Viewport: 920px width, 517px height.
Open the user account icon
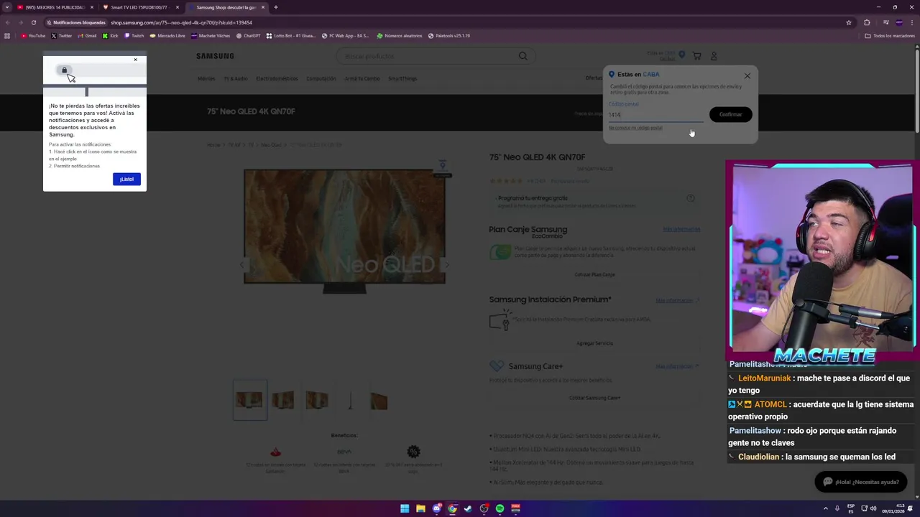click(714, 56)
